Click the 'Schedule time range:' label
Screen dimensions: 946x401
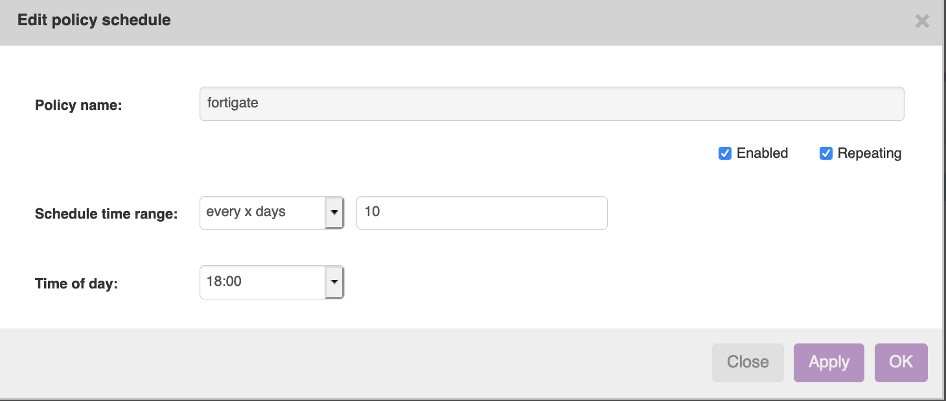106,214
